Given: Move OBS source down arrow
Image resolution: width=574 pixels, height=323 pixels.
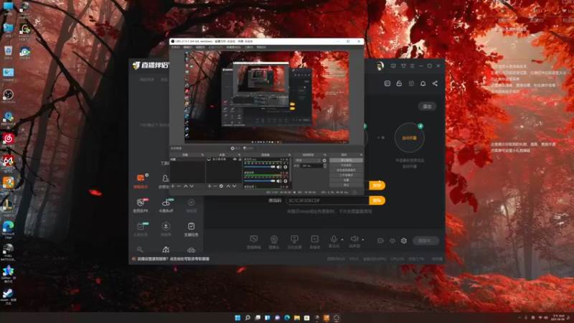Looking at the screenshot, I should [x=235, y=187].
